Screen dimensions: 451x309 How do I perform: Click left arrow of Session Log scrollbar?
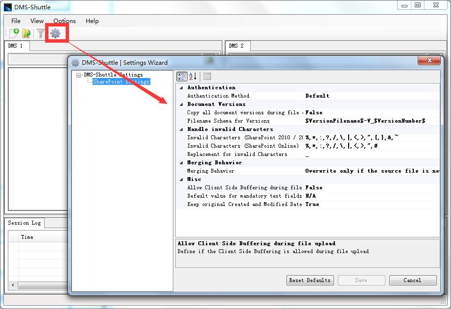point(13,285)
